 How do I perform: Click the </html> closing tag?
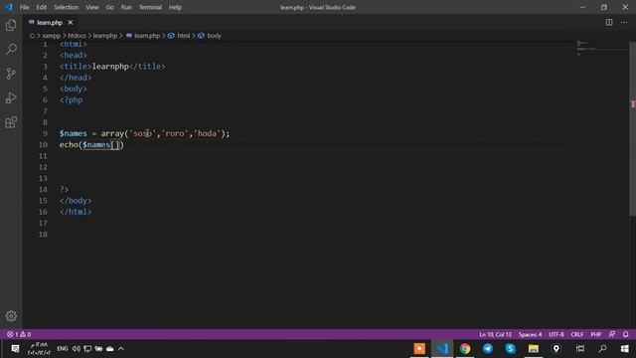76,212
